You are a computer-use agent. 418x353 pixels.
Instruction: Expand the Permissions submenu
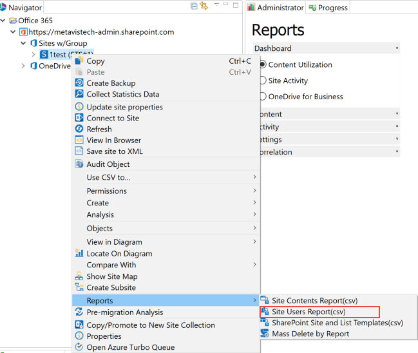pyautogui.click(x=107, y=191)
